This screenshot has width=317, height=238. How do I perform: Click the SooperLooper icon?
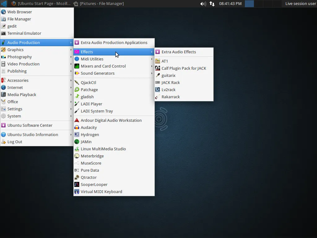click(77, 185)
